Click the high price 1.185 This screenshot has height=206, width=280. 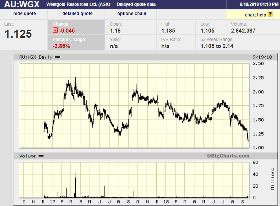168,31
